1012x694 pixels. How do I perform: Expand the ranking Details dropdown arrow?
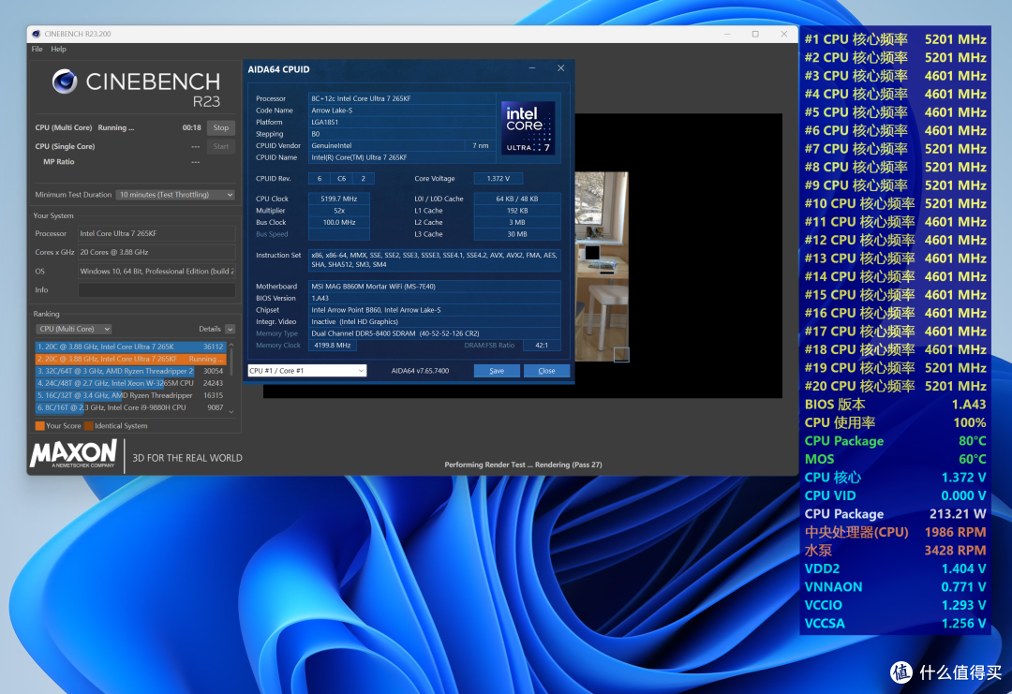(x=230, y=329)
